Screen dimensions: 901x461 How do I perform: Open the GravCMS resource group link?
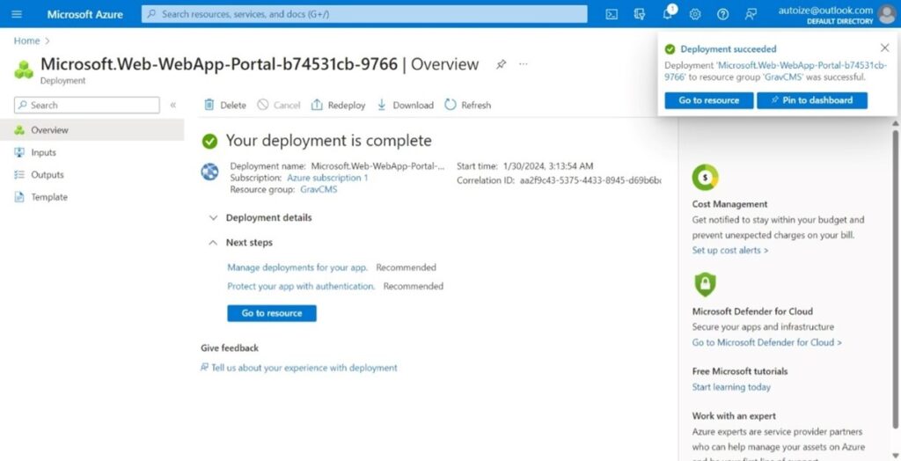click(x=319, y=189)
